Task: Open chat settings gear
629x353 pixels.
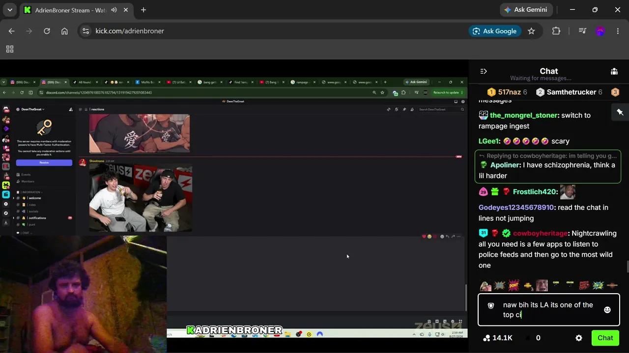Action: click(x=579, y=338)
